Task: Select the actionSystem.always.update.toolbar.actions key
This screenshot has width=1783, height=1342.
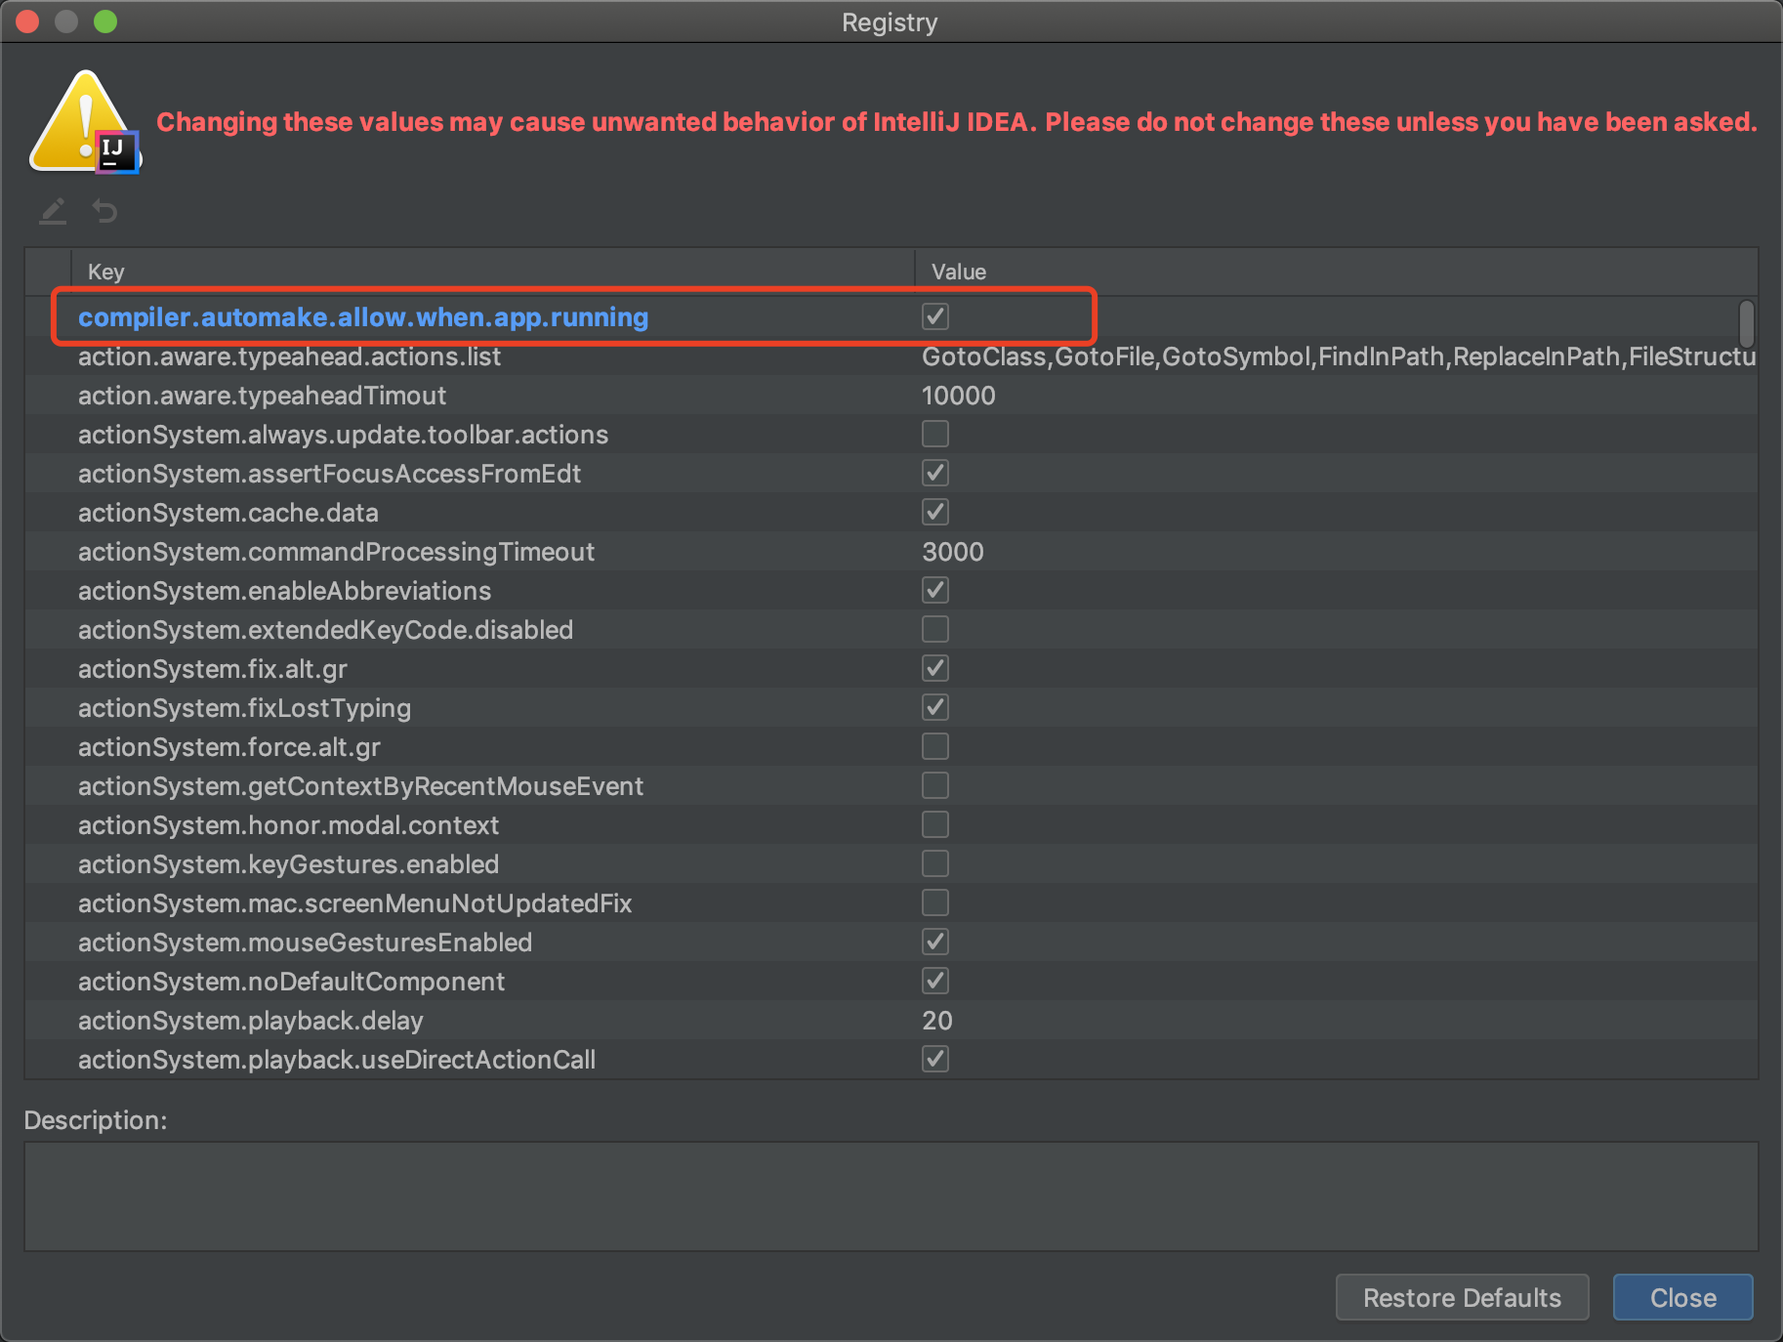Action: [x=343, y=435]
